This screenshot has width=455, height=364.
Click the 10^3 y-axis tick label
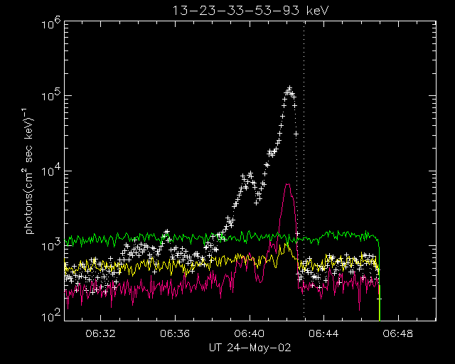50,245
